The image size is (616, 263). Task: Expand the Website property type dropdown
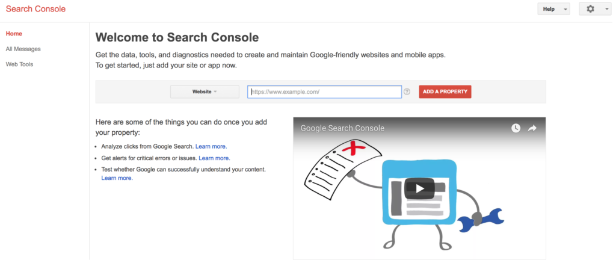pos(205,91)
